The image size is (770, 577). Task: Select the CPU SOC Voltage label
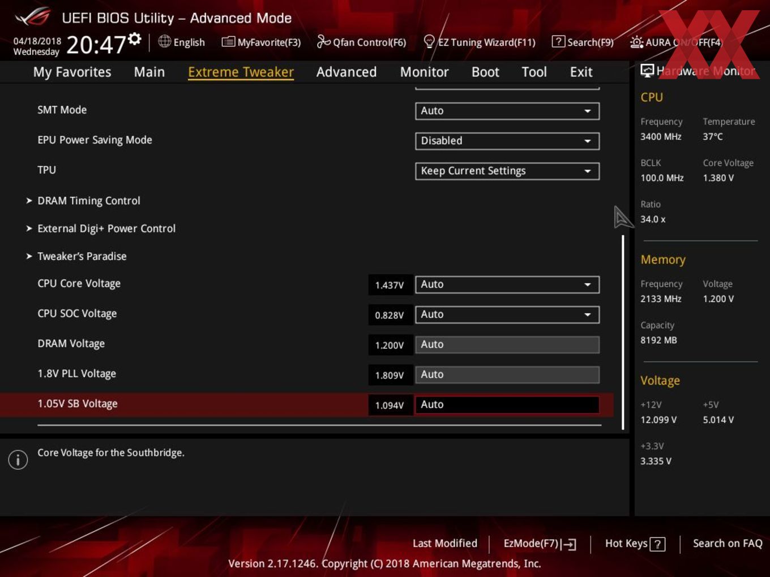coord(77,313)
